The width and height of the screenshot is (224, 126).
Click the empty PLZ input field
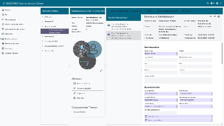pos(161,66)
